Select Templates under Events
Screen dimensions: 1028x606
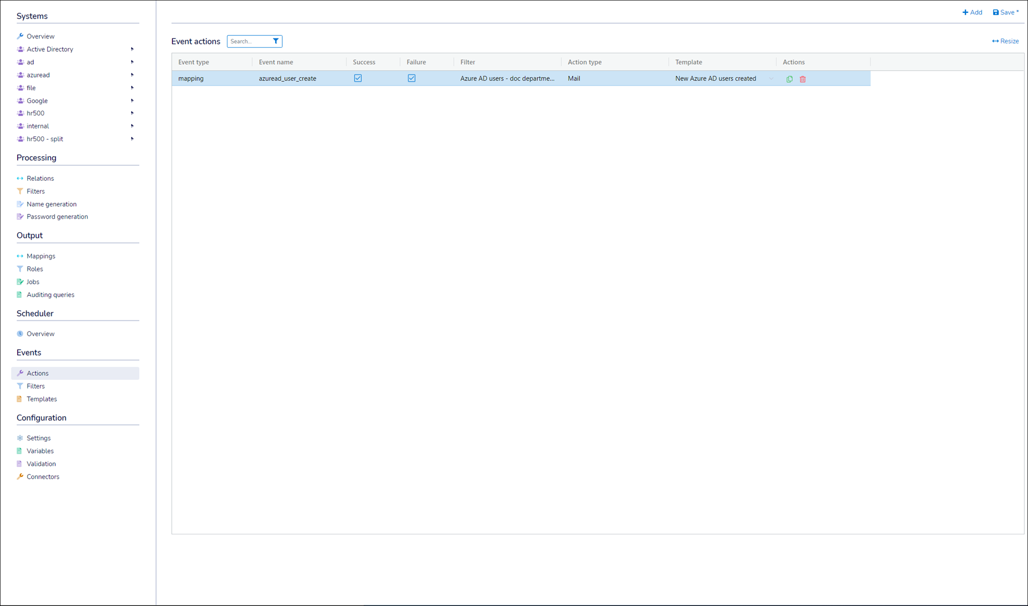click(42, 399)
